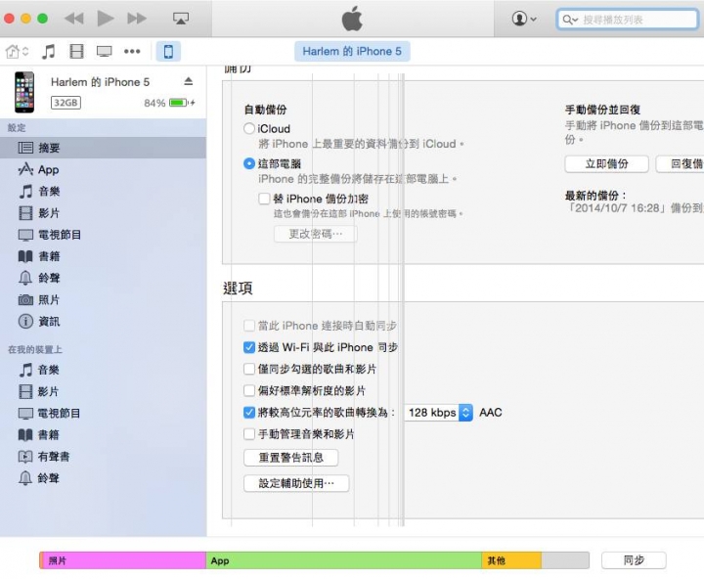Open App in settings sidebar

[104, 170]
